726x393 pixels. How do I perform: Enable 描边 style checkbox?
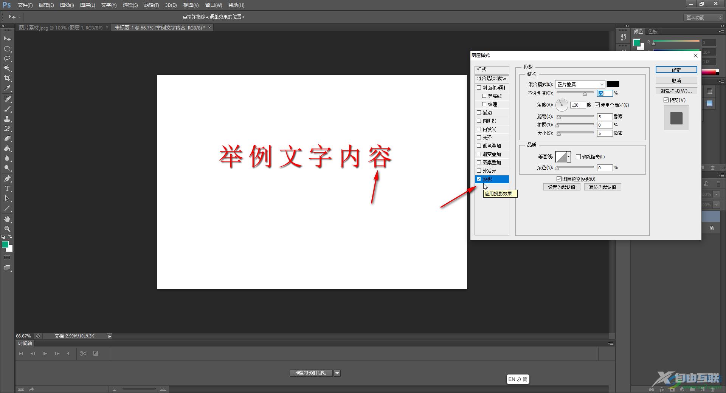[479, 113]
